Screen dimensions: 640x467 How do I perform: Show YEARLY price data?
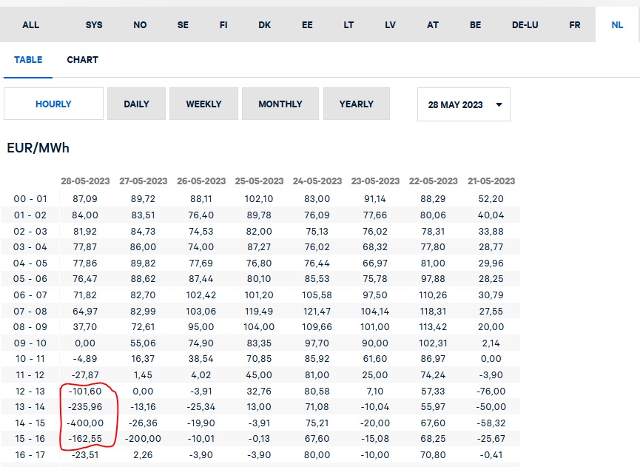coord(356,104)
